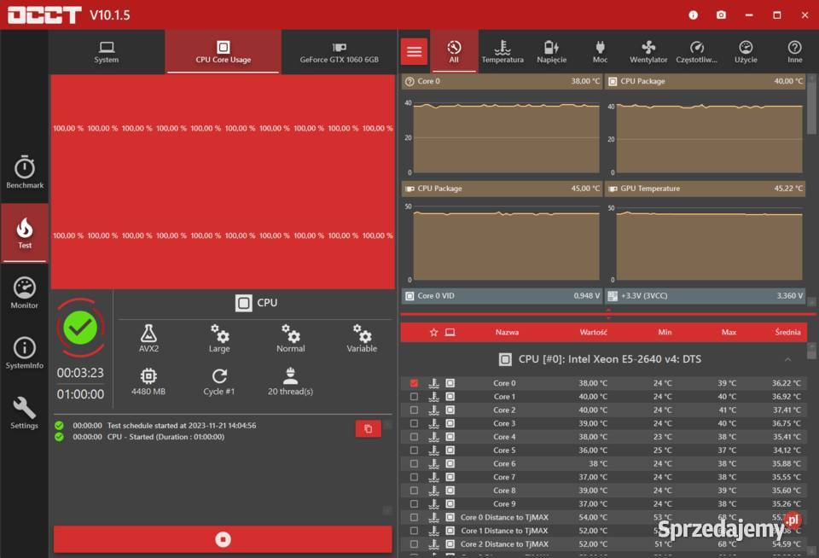Copy the test log with red button
This screenshot has height=558, width=819.
[x=369, y=428]
